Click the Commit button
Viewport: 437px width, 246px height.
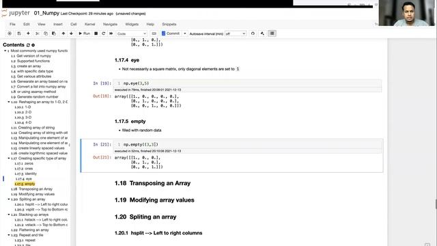point(171,33)
